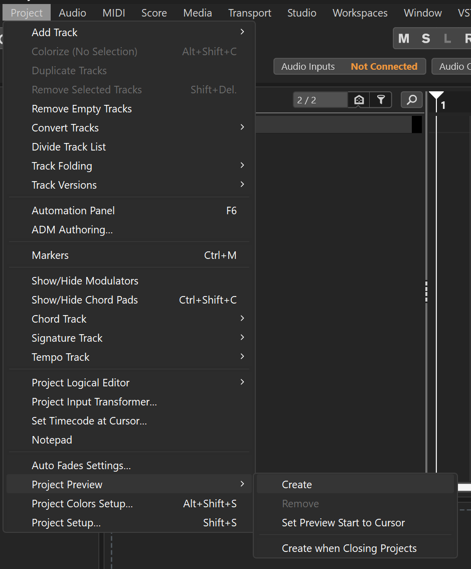
Task: Toggle the global Mute (M) button
Action: (x=404, y=39)
